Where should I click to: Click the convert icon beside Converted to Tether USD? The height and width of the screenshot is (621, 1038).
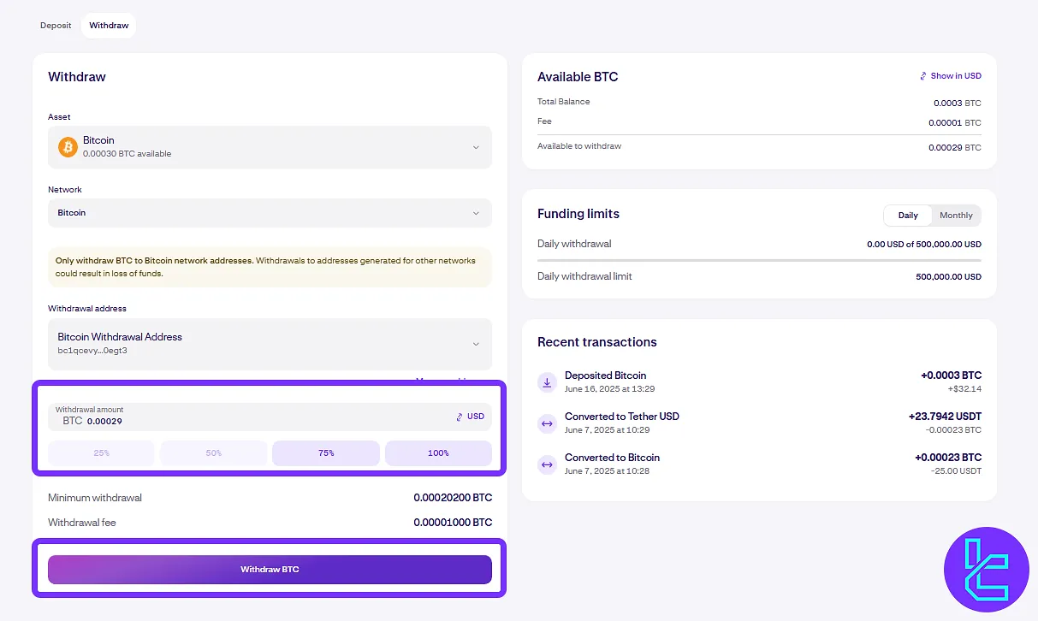[x=547, y=423]
